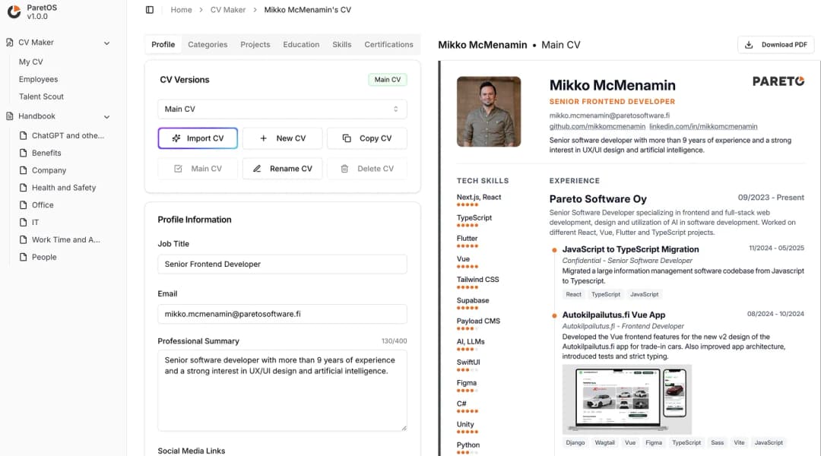The width and height of the screenshot is (821, 456).
Task: Switch to the Skills tab
Action: [x=341, y=45]
